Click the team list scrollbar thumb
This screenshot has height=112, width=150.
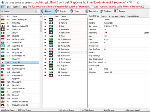click(41, 27)
